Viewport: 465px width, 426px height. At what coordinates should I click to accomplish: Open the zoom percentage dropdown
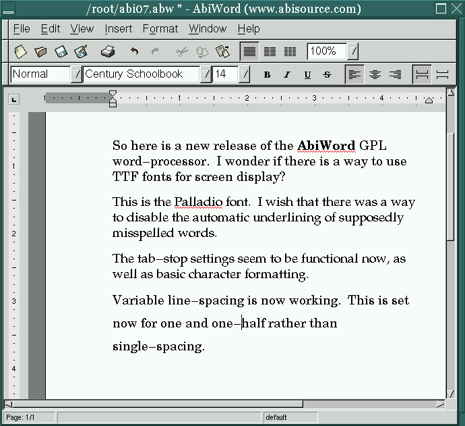(353, 51)
